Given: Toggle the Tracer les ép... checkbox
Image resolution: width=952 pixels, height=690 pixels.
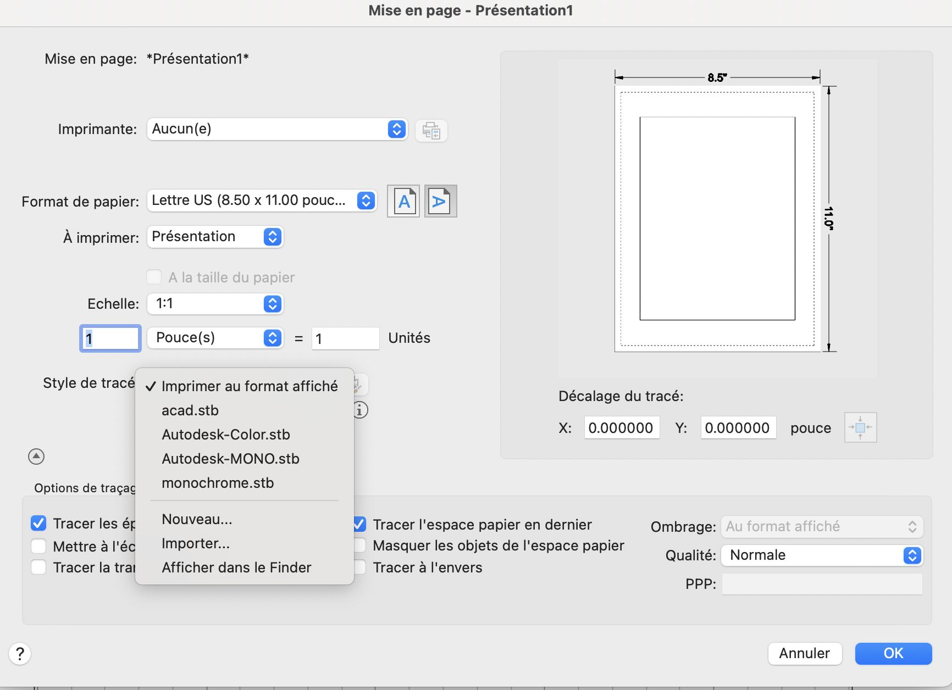Looking at the screenshot, I should [x=38, y=524].
